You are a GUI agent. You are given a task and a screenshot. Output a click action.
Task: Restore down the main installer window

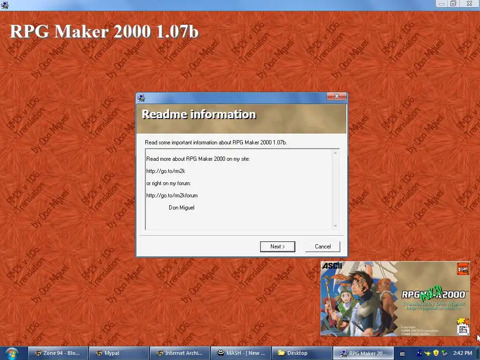click(453, 4)
